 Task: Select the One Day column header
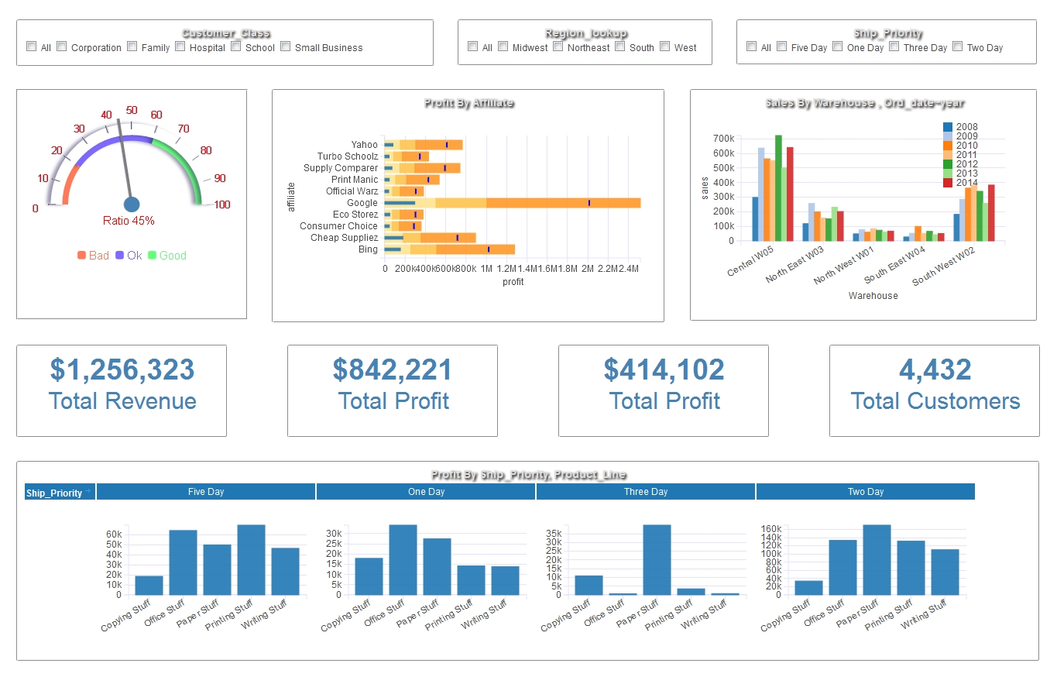pyautogui.click(x=425, y=491)
